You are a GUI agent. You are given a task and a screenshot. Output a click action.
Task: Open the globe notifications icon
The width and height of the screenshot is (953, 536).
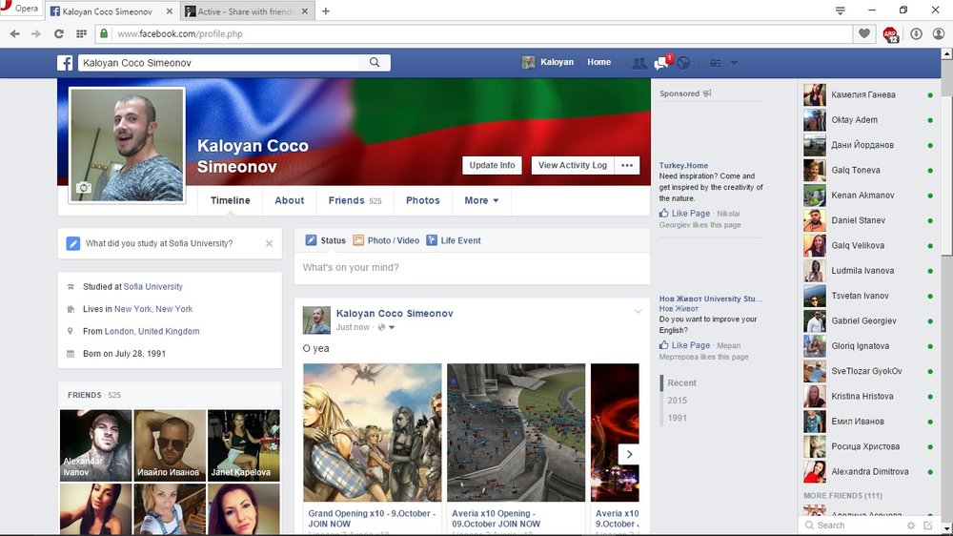click(x=683, y=63)
